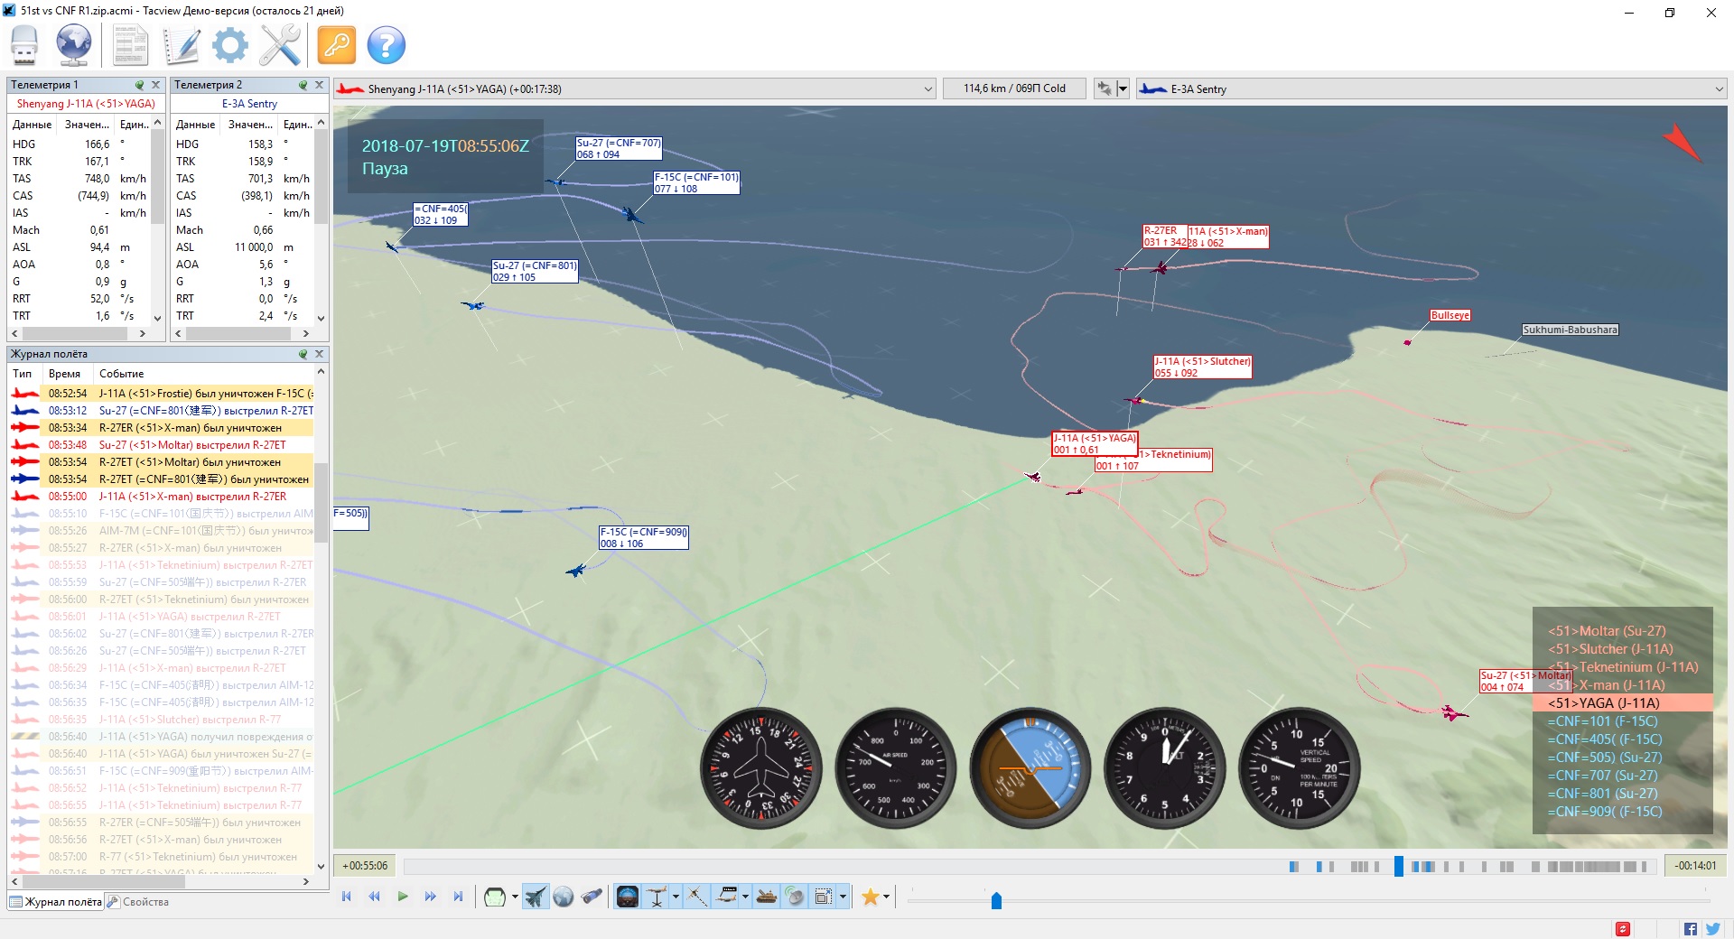Viewport: 1734px width, 939px height.
Task: Toggle the instrument gauges display icon
Action: [627, 897]
